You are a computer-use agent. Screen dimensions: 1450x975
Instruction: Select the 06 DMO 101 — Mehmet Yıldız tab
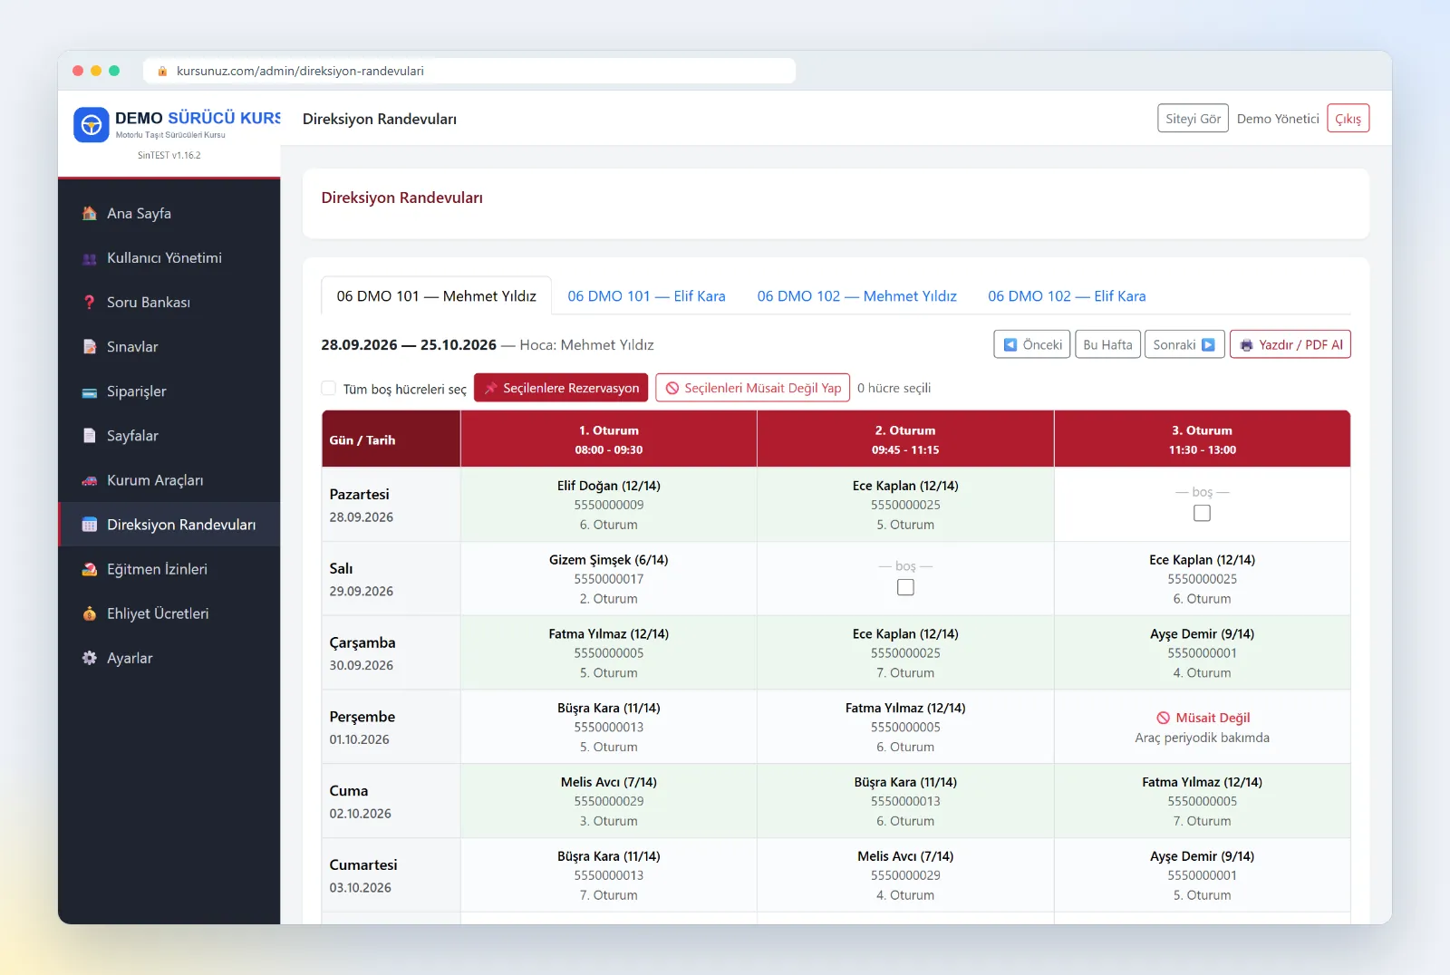pyautogui.click(x=436, y=296)
